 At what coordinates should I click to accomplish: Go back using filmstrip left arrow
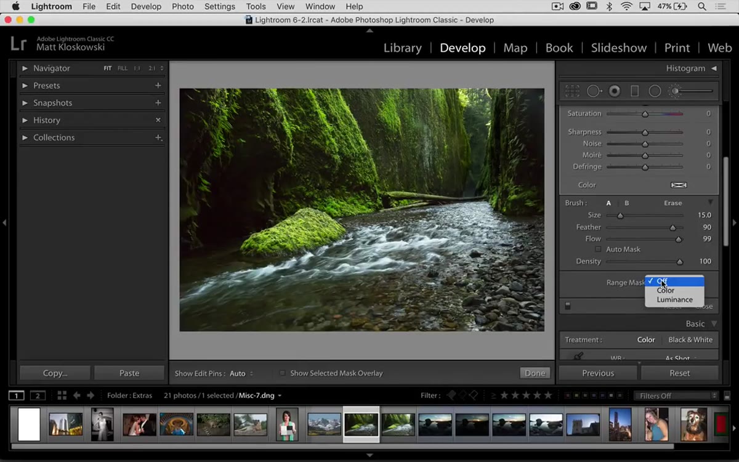pos(77,395)
